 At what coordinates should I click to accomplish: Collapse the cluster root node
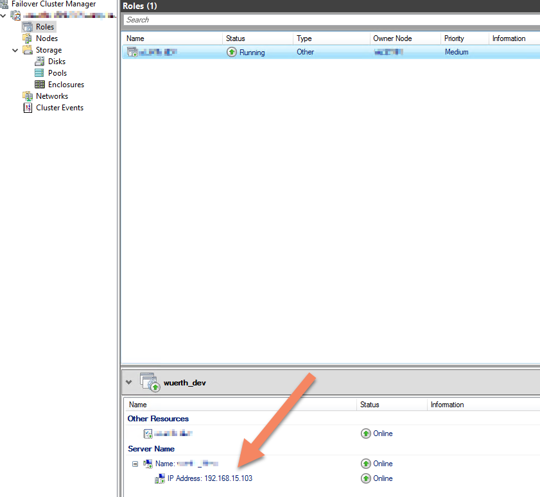tap(4, 15)
